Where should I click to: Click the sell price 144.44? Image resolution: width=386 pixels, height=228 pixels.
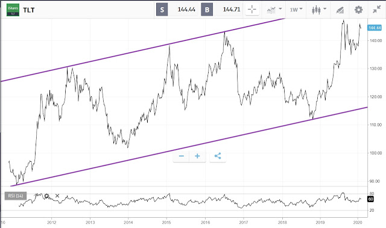click(186, 10)
